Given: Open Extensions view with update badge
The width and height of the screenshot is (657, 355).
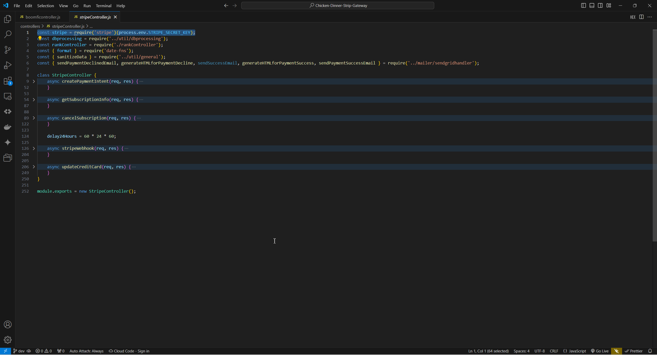Looking at the screenshot, I should pyautogui.click(x=8, y=81).
